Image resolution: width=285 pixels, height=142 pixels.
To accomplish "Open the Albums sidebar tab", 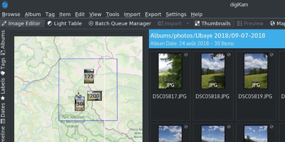I will tap(3, 42).
